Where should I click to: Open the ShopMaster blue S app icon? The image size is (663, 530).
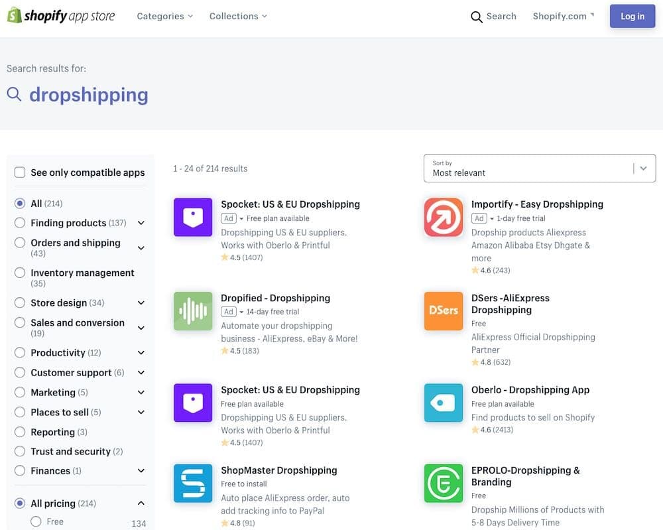click(193, 483)
